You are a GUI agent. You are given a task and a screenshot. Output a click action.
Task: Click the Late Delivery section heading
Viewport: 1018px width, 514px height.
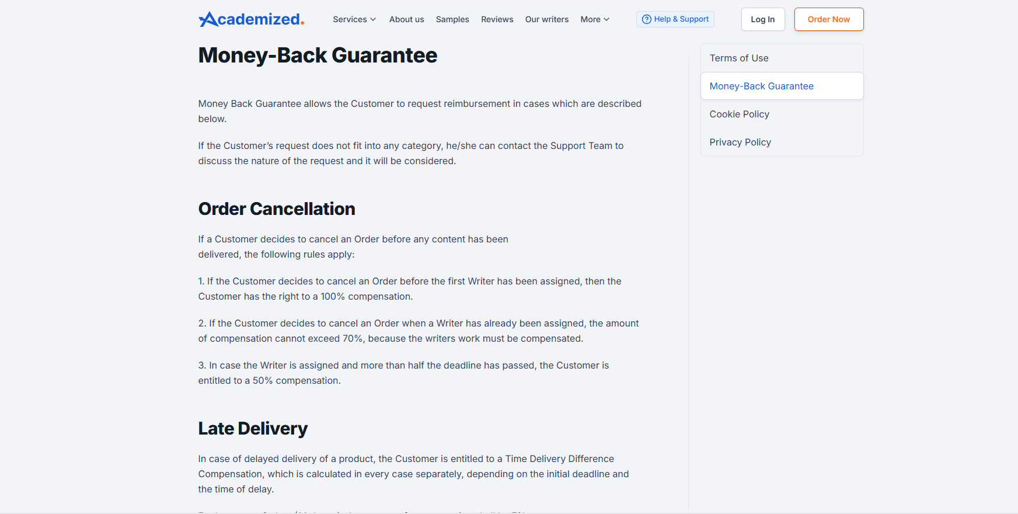pos(253,428)
